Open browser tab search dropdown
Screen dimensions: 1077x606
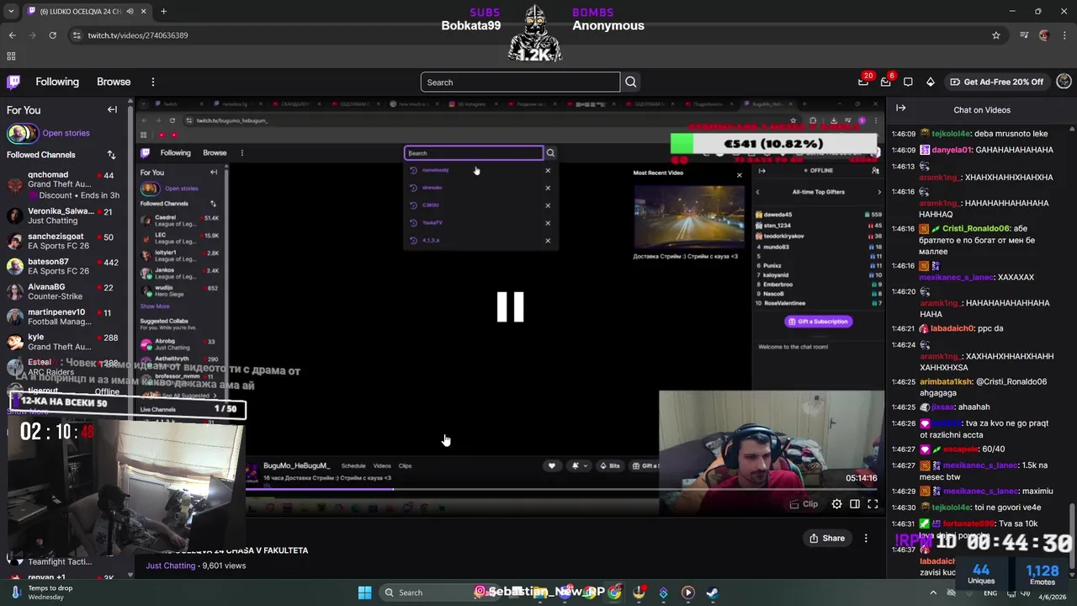[11, 12]
